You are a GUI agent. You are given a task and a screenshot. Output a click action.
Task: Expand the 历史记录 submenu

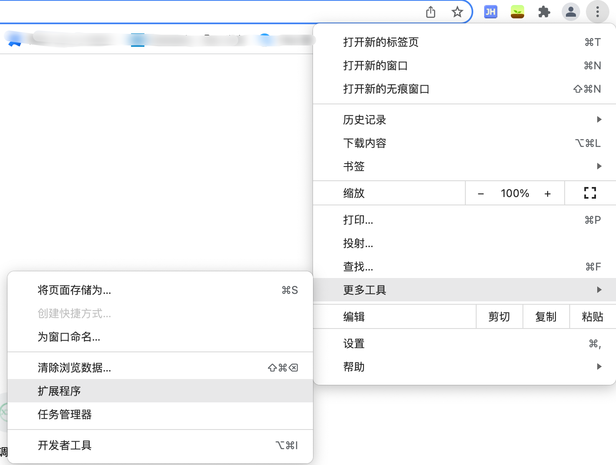(x=465, y=120)
